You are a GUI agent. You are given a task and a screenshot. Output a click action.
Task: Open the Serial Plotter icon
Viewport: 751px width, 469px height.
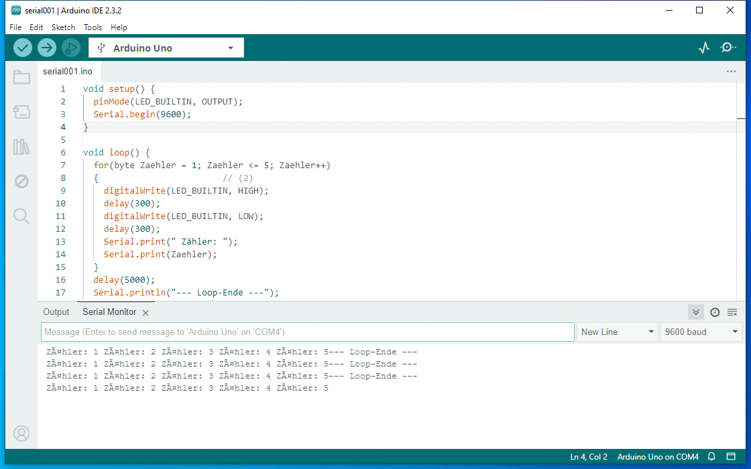(x=703, y=48)
